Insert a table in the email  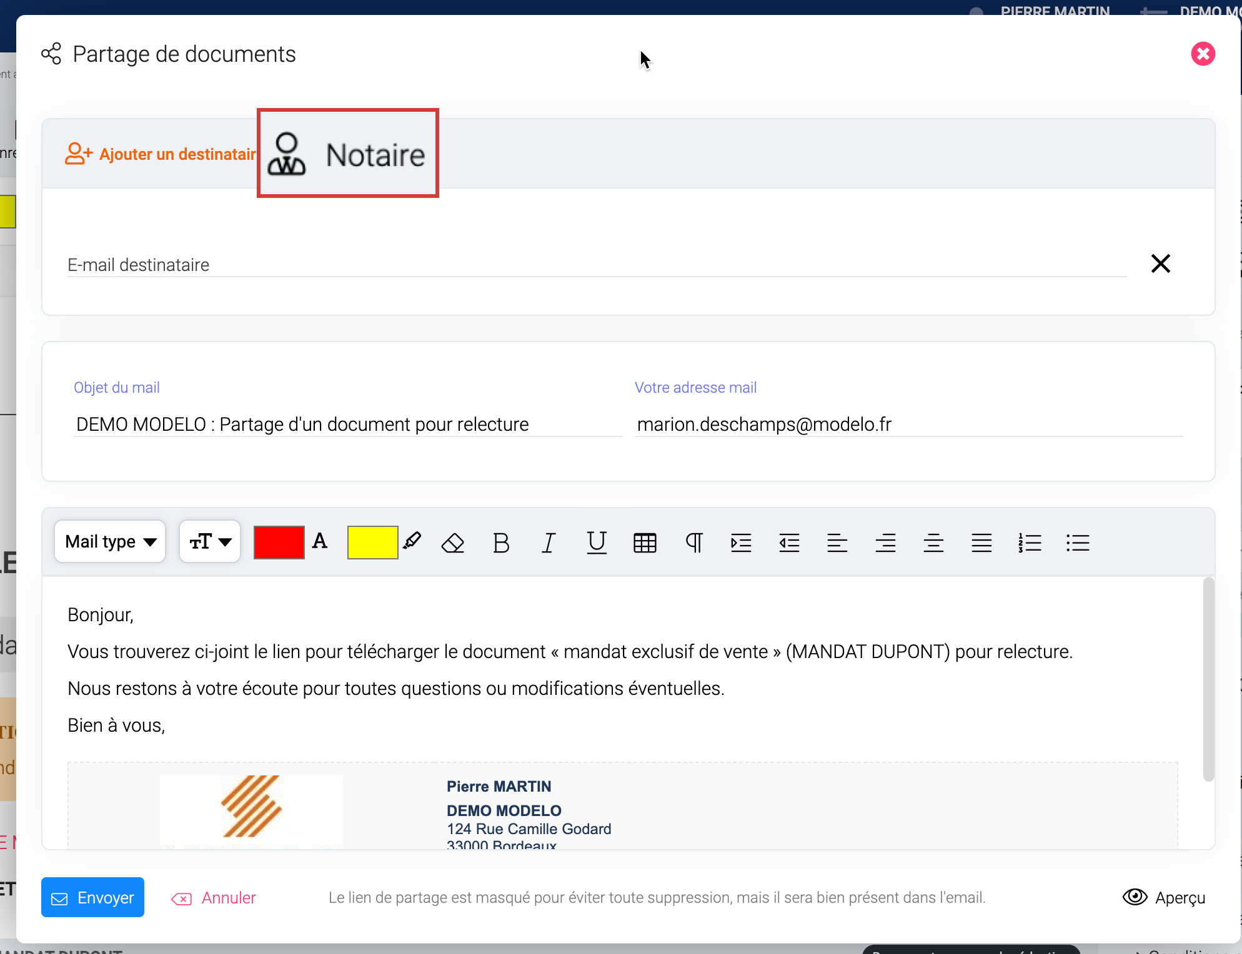coord(645,543)
